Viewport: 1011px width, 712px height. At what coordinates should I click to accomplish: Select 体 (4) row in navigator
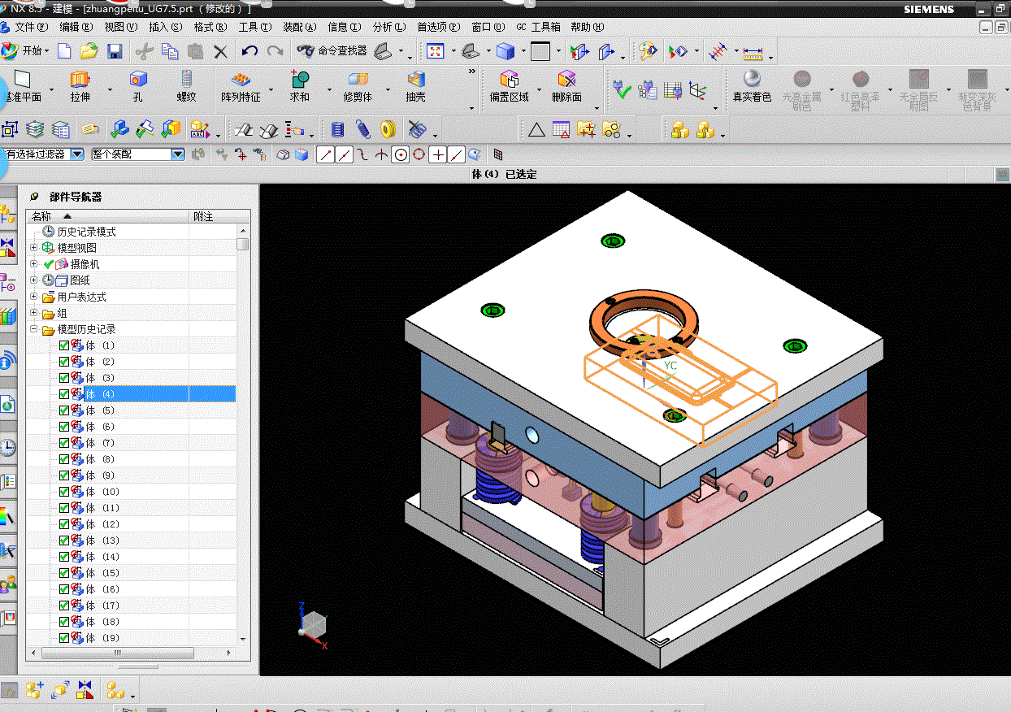pos(132,394)
